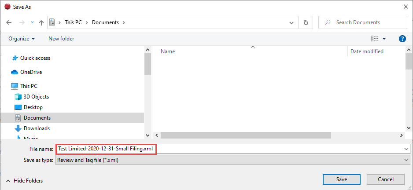The image size is (413, 190).
Task: Click the navigation pane vertical scrollbar thumb
Action: pos(148,64)
